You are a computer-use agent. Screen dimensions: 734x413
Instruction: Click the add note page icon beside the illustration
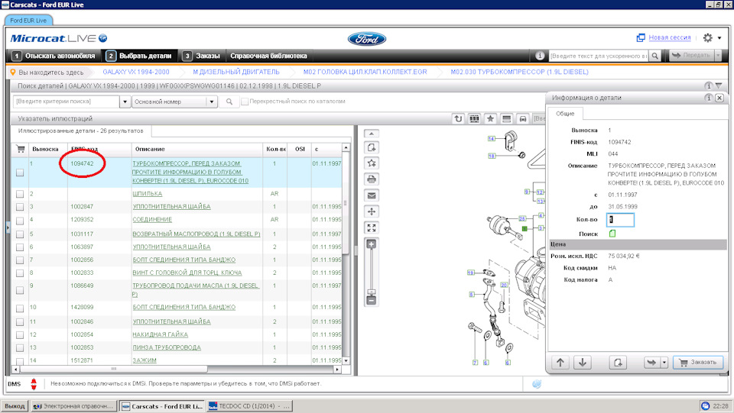pyautogui.click(x=372, y=147)
